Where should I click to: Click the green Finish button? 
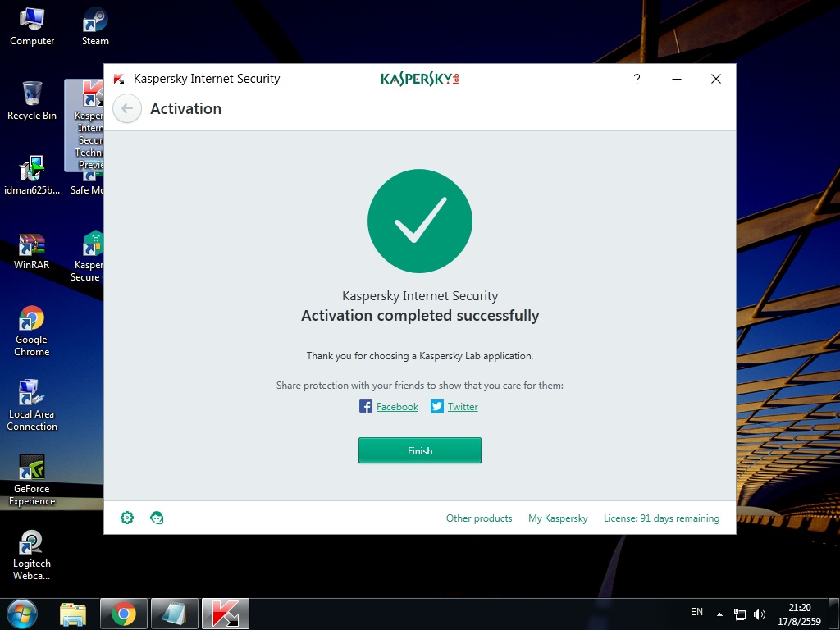click(x=419, y=450)
